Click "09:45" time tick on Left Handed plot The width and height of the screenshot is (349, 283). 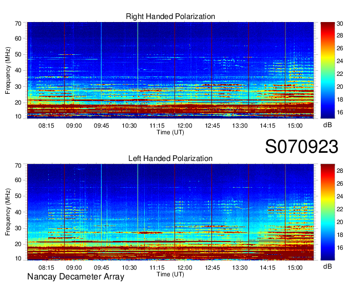[102, 268]
